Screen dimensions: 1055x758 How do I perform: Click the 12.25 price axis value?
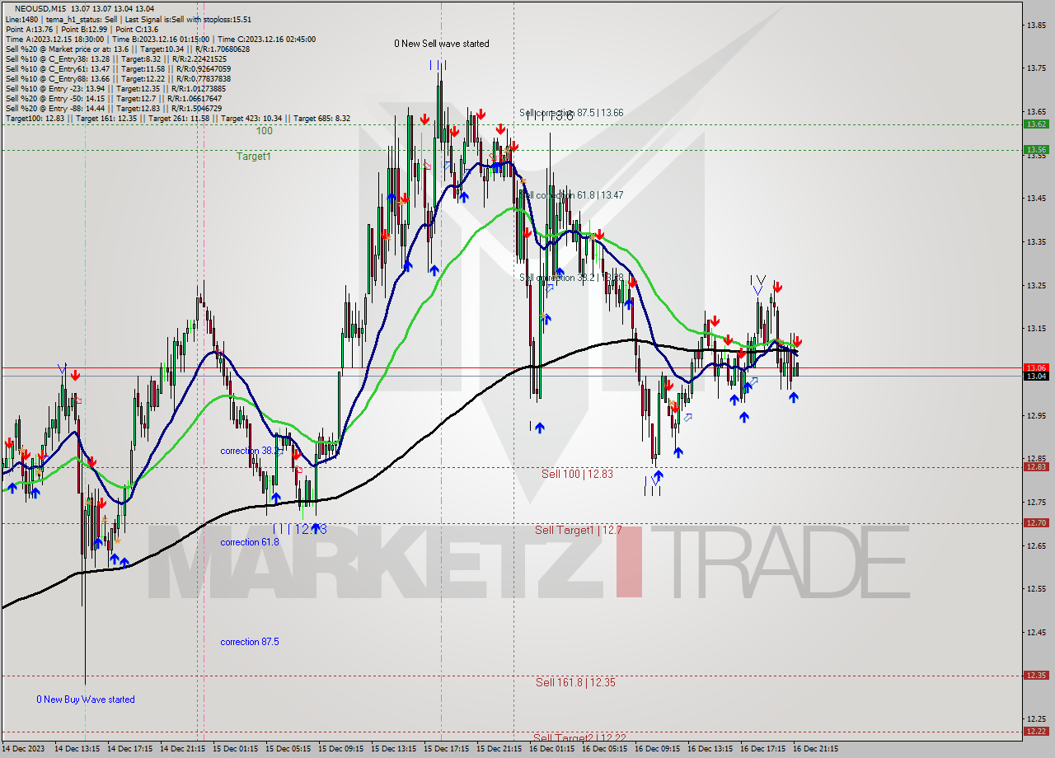[1036, 719]
